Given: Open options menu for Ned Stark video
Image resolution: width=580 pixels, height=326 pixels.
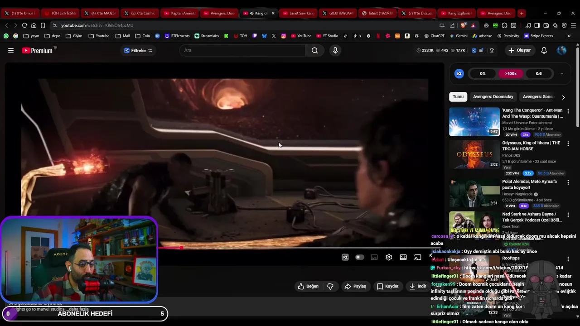Looking at the screenshot, I should click(x=568, y=215).
